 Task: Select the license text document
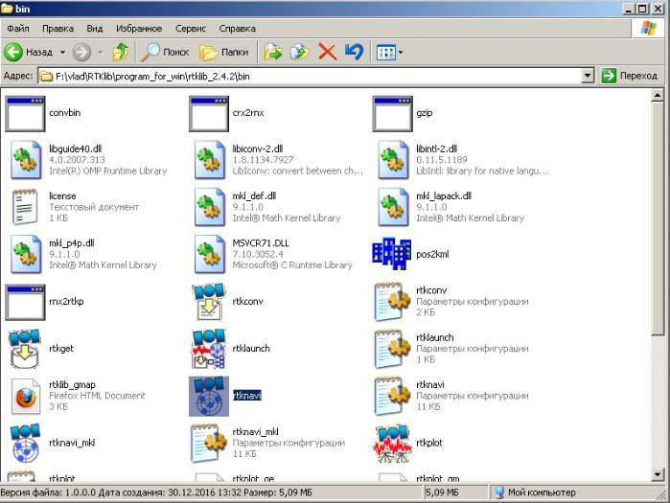coord(23,206)
